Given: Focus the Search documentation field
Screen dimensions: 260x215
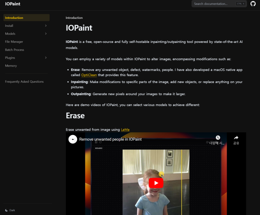Looking at the screenshot, I should pos(219,3).
